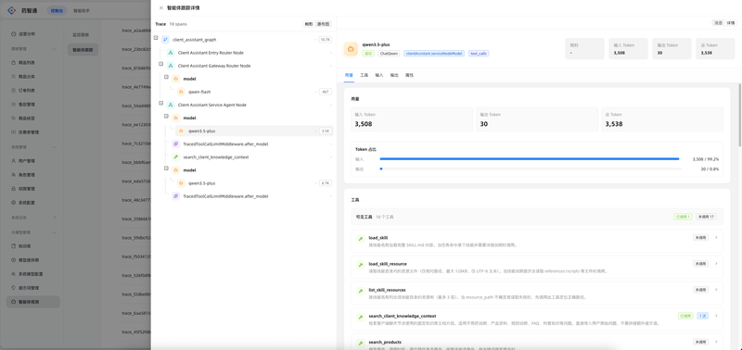The image size is (742, 350).
Task: Click the client_assistant_graph node icon
Action: coord(165,40)
